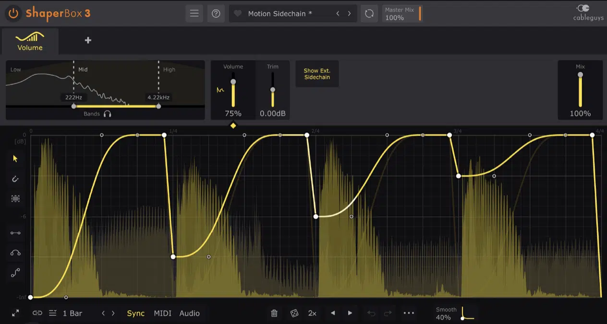The width and height of the screenshot is (607, 324).
Task: Enable MIDI trigger mode
Action: coord(163,313)
